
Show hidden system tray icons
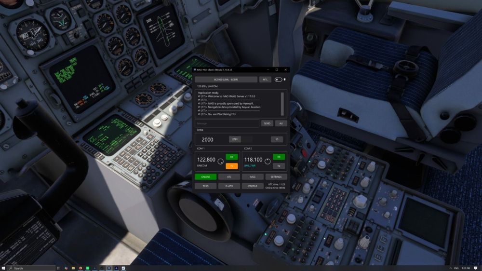(x=451, y=268)
